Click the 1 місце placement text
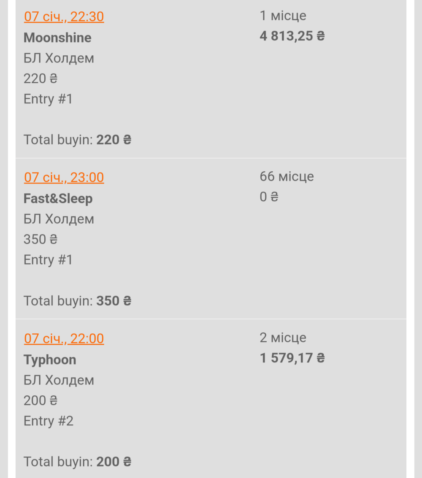This screenshot has width=422, height=478. pos(283,16)
